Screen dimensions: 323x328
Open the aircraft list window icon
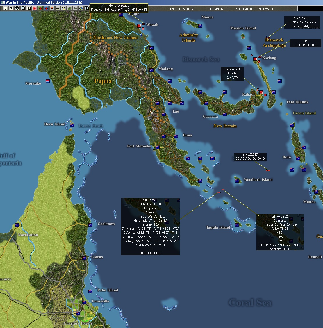click(17, 8)
